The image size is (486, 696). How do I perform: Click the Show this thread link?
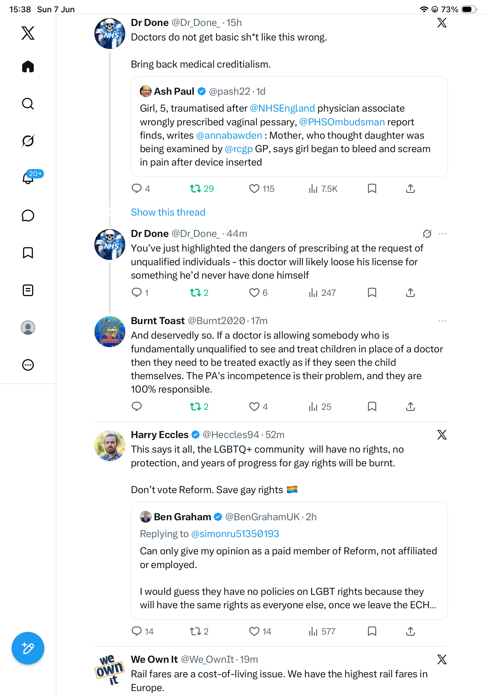pos(168,212)
